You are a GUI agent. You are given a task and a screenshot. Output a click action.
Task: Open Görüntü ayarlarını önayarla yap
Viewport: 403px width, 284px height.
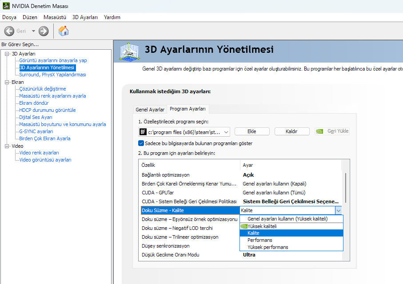[53, 60]
